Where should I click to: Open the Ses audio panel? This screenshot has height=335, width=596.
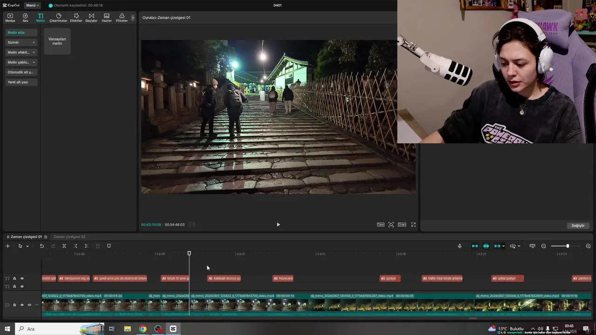coord(25,18)
